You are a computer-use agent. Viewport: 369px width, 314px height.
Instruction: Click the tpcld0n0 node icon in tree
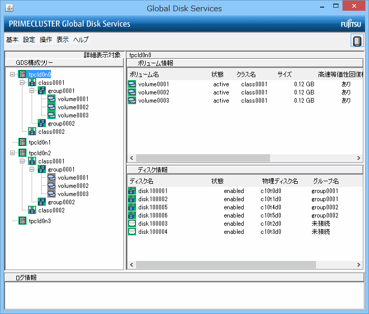pos(22,74)
